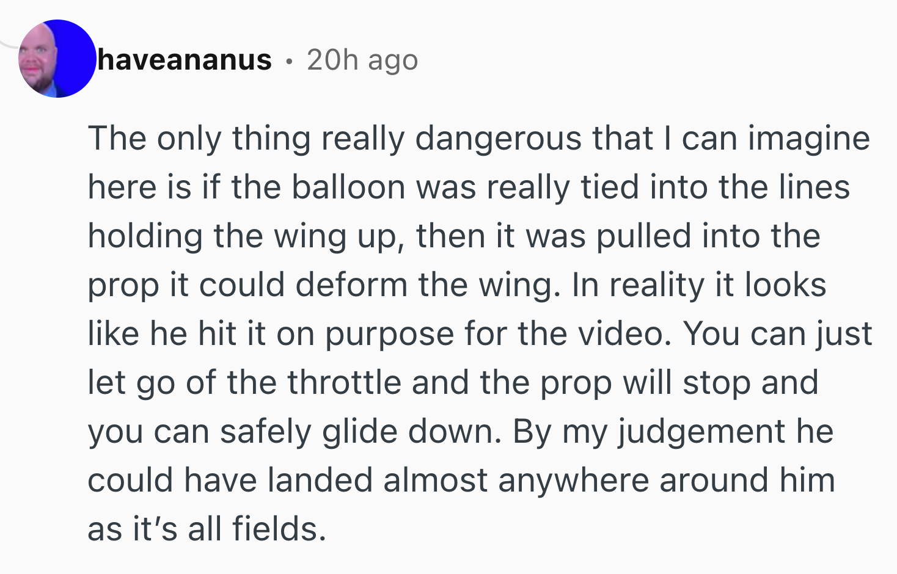Screen dimensions: 897x574
Task: Click haveananus's profile avatar
Action: [x=56, y=59]
